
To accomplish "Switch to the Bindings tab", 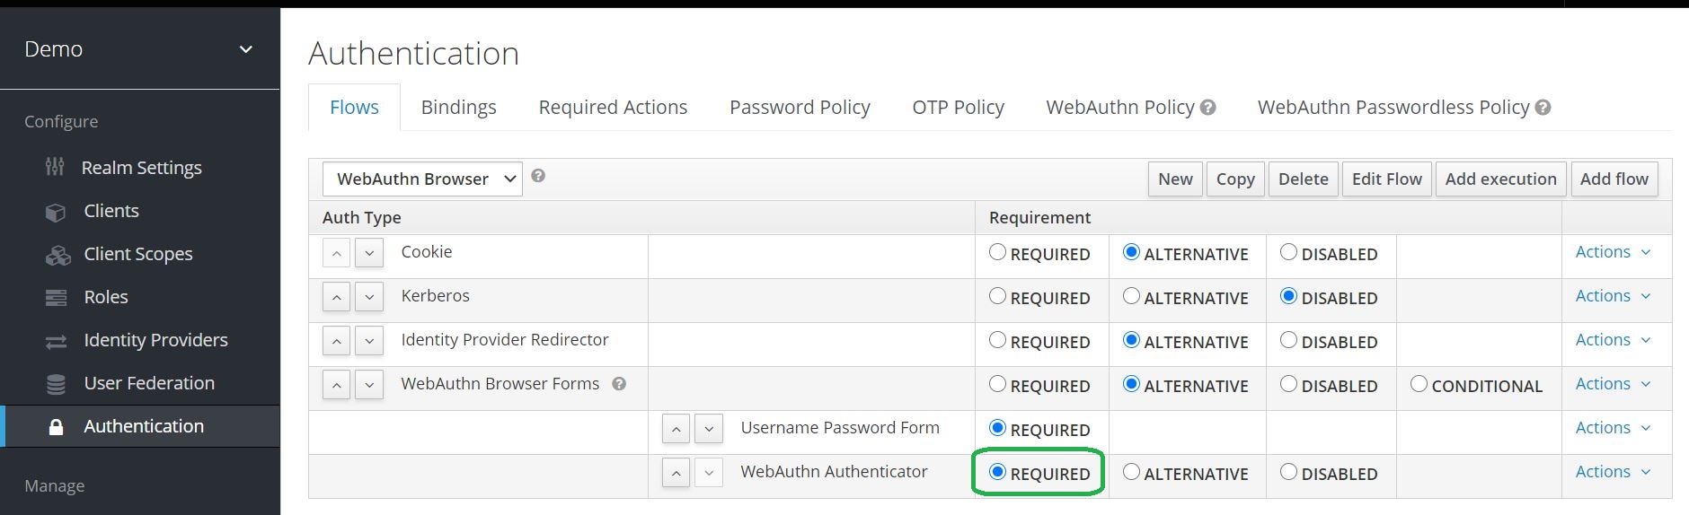I will (x=458, y=108).
